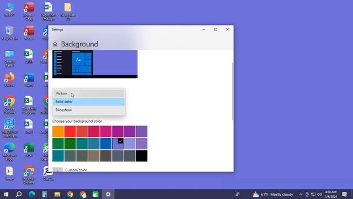Screen dimensions: 353x199
Task: Pick the hot pink color swatch
Action: (x=106, y=132)
